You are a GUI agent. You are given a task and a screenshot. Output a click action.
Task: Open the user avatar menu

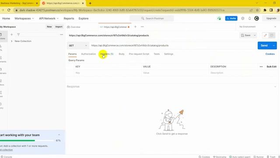coord(257,18)
